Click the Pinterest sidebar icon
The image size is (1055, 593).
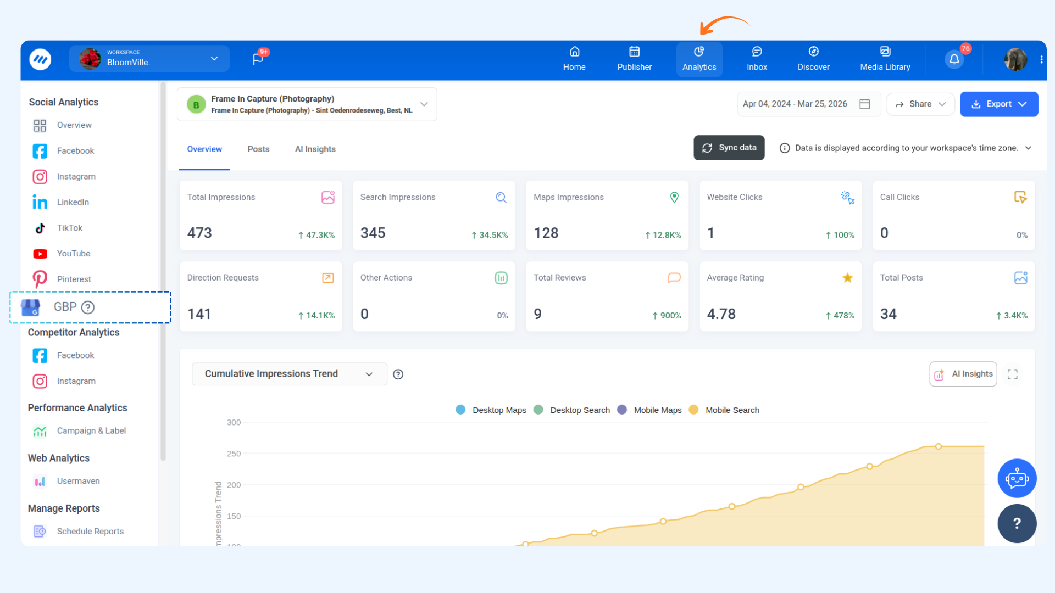click(x=40, y=279)
